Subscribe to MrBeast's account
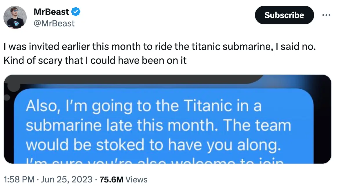 [x=284, y=15]
